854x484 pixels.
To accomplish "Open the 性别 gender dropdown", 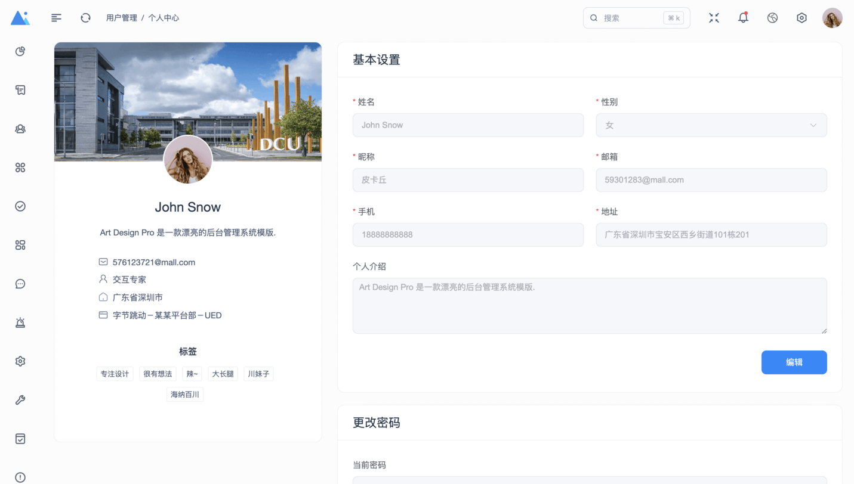I will pyautogui.click(x=711, y=125).
